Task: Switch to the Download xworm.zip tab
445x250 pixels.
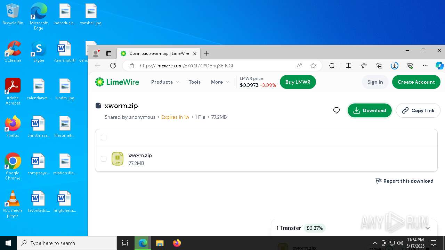Action: 159,53
